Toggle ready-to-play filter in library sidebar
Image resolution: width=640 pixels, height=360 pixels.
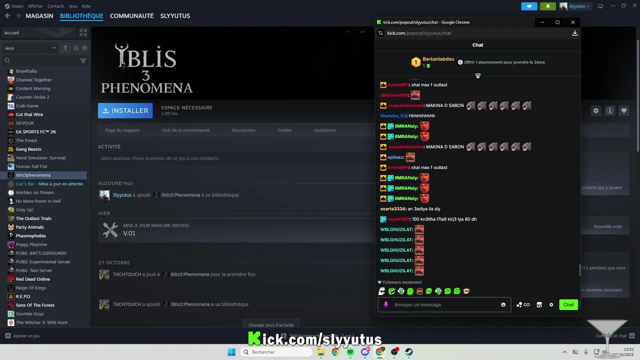pos(84,48)
